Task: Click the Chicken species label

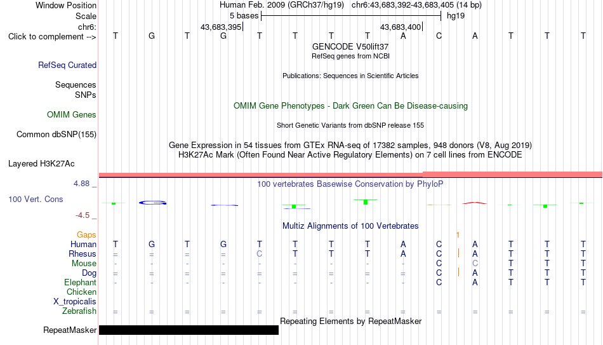Action: tap(81, 292)
